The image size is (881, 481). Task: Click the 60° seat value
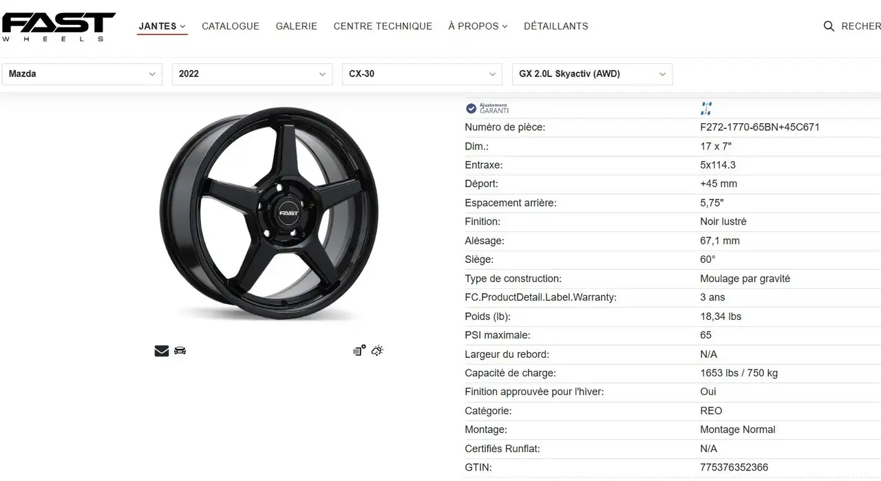click(708, 259)
